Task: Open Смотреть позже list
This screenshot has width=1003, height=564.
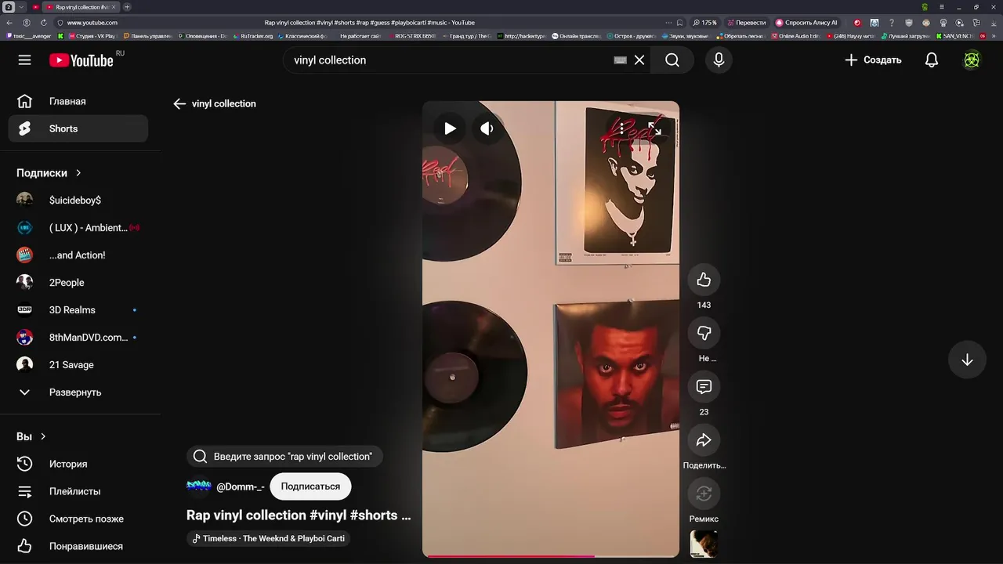Action: pos(78,519)
